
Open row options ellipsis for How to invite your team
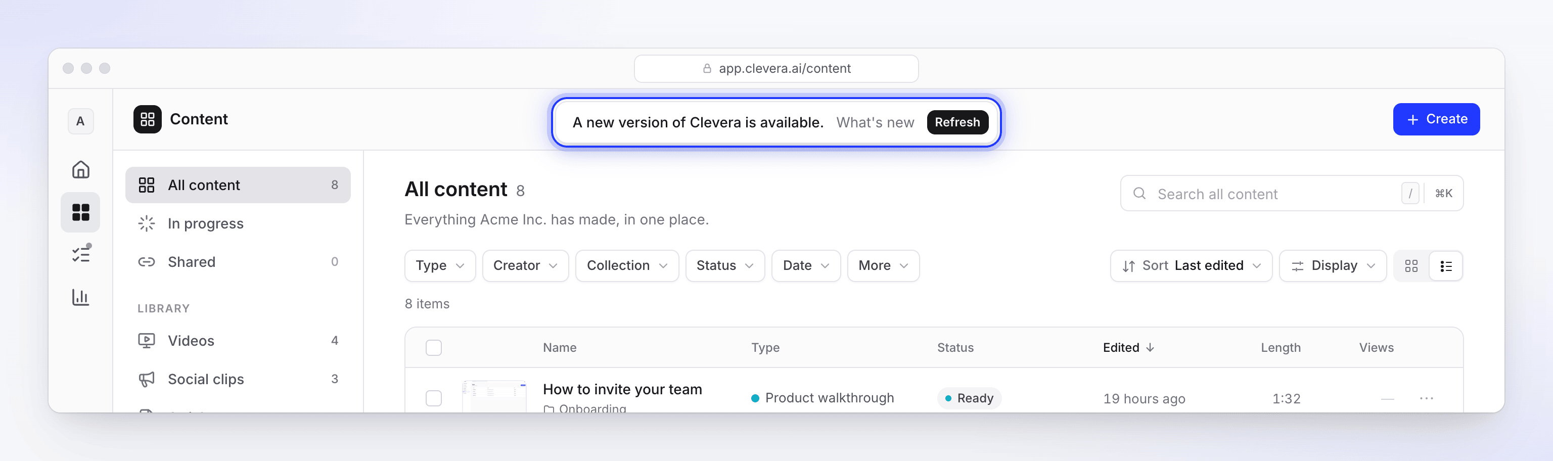pos(1427,398)
